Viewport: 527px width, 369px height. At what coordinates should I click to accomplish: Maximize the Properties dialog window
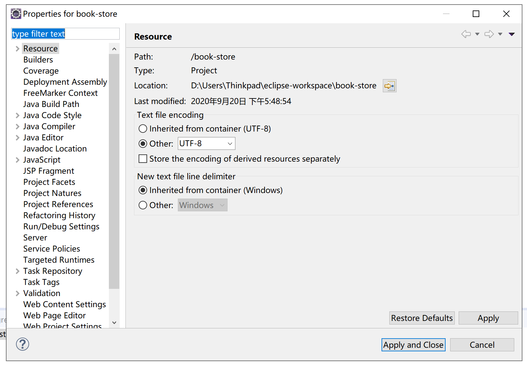[476, 14]
